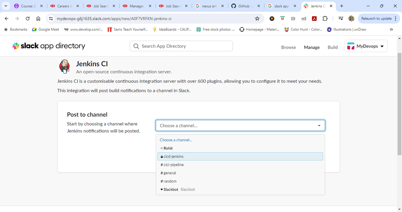The image size is (402, 212).
Task: Open the browser Extensions puzzle icon
Action: coord(325,19)
